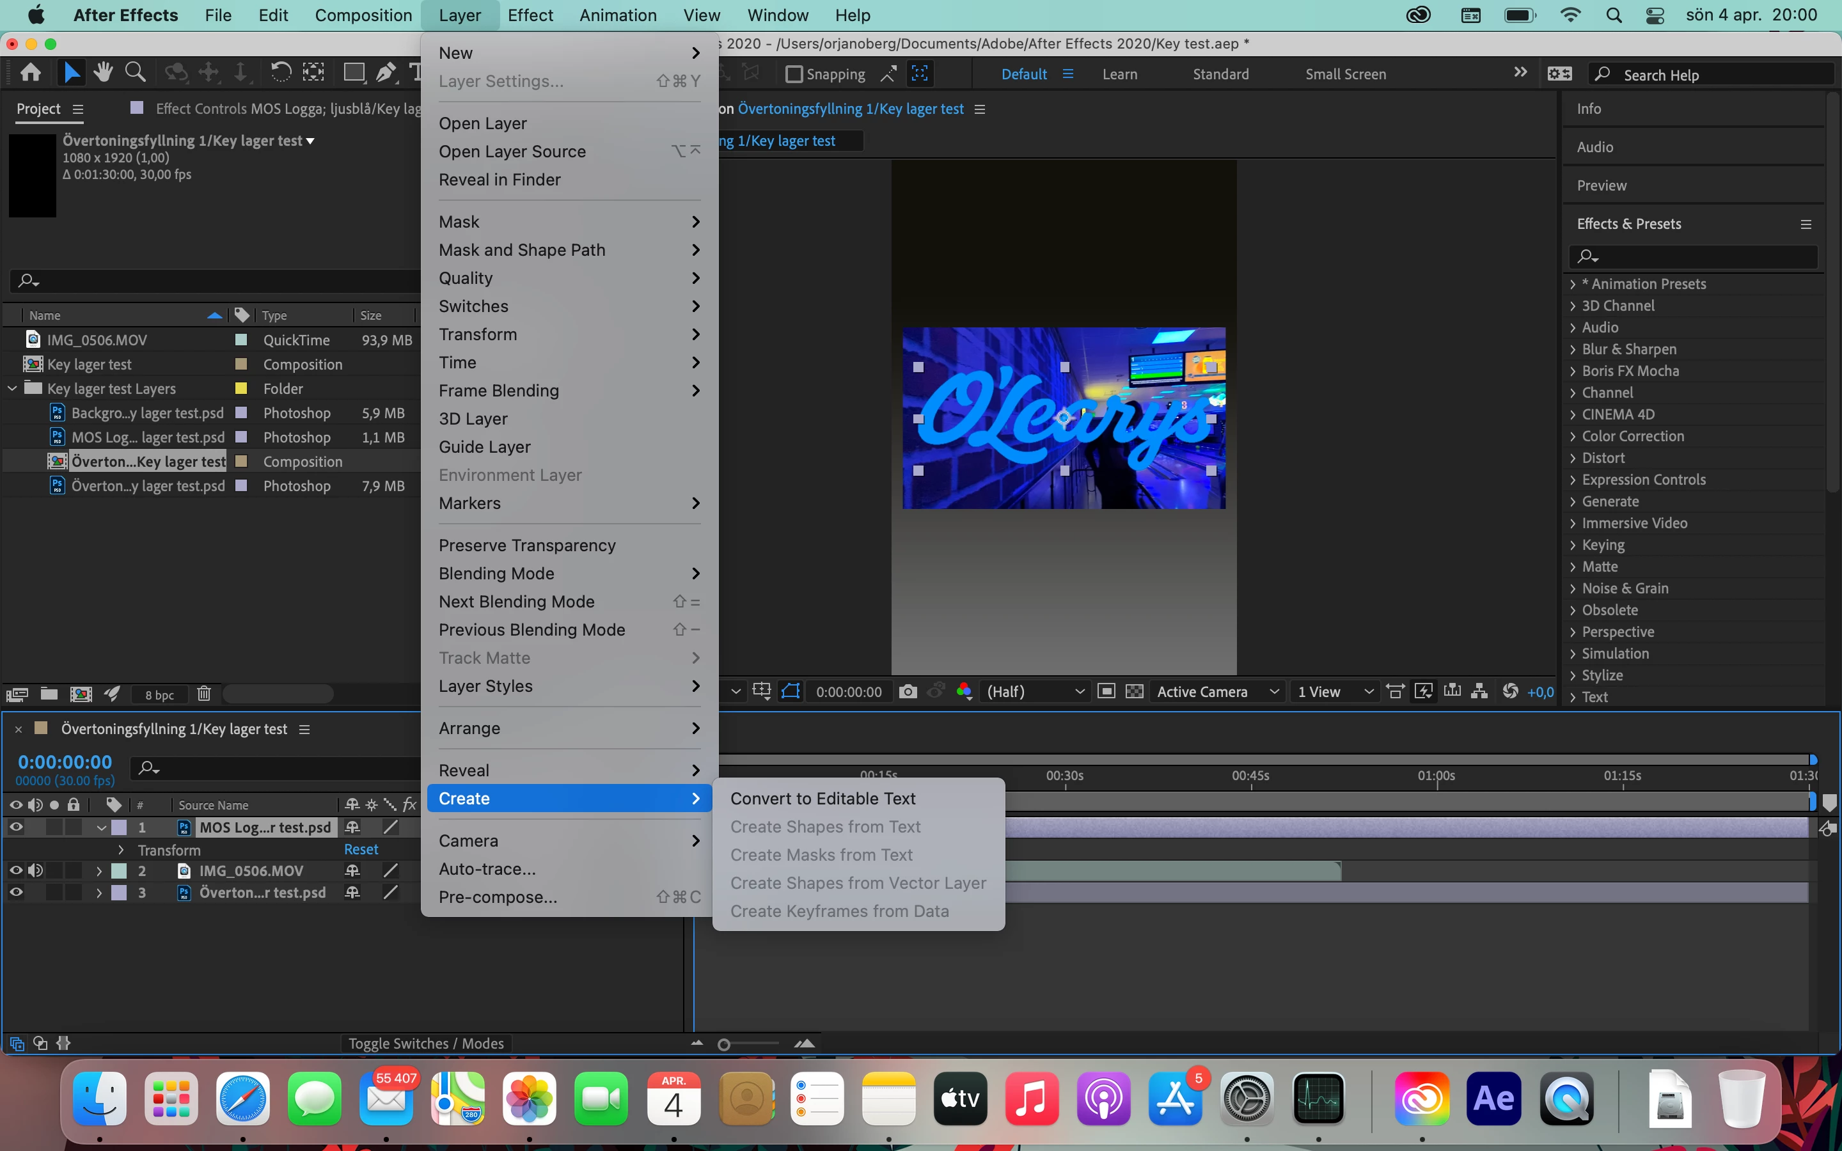Select the Rectangle shape tool

tap(353, 73)
